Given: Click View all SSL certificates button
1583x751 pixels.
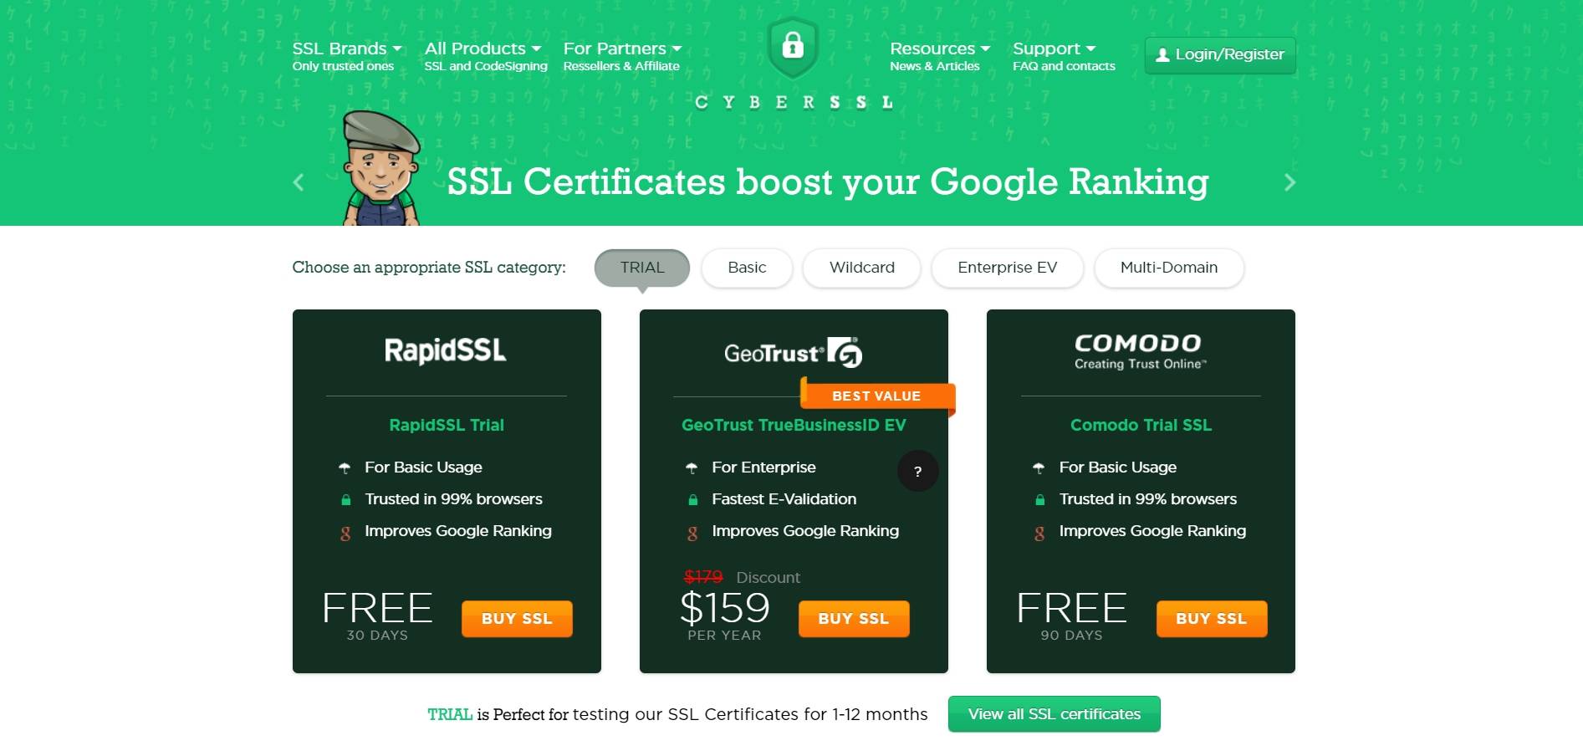Looking at the screenshot, I should tap(1054, 714).
